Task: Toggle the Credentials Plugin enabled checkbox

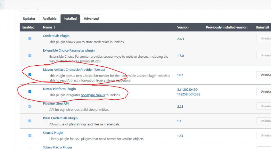Action: (30, 39)
